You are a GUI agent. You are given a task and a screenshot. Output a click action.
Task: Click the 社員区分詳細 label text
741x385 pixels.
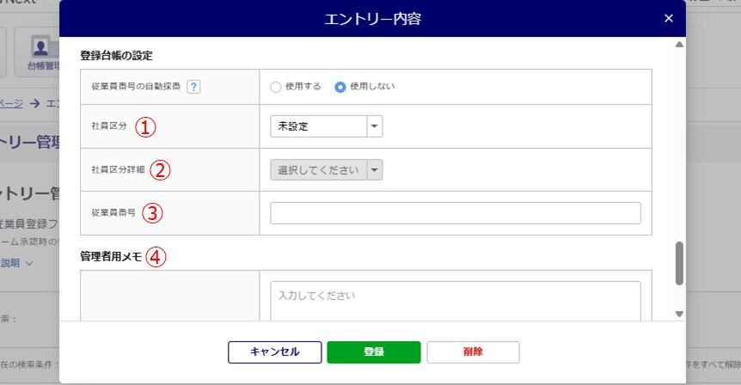click(118, 169)
